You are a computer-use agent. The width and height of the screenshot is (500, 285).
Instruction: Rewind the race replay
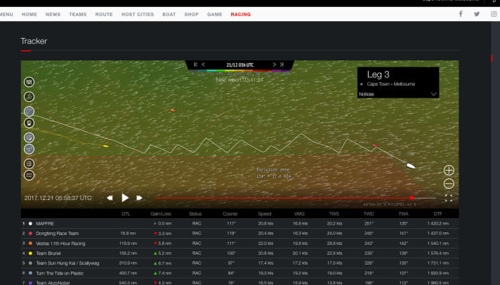(110, 198)
